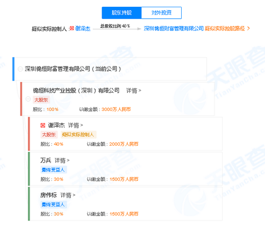Click arrow chevron after 疑似实际控股路径
This screenshot has width=265, height=228.
click(x=248, y=28)
